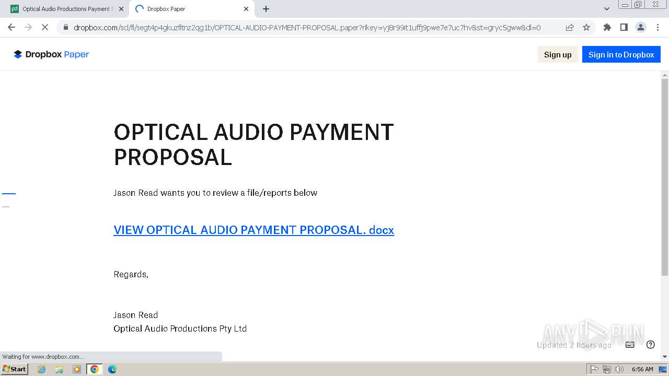Launch Internet Explorer from taskbar
Image resolution: width=669 pixels, height=376 pixels.
[x=41, y=369]
